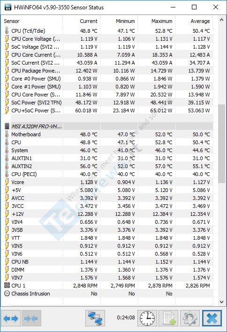Image resolution: width=227 pixels, height=332 pixels.
Task: Click the lightning icon beside VTT
Action: tap(7, 238)
